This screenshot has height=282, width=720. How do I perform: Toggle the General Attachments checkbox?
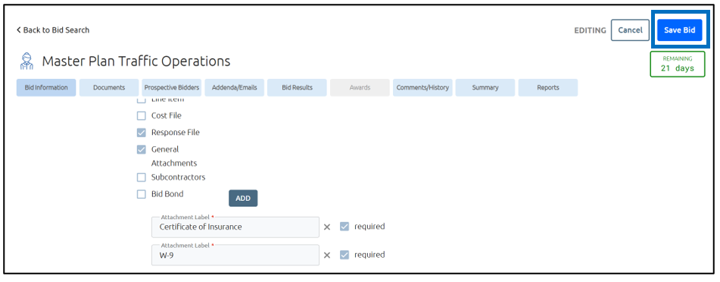point(142,150)
